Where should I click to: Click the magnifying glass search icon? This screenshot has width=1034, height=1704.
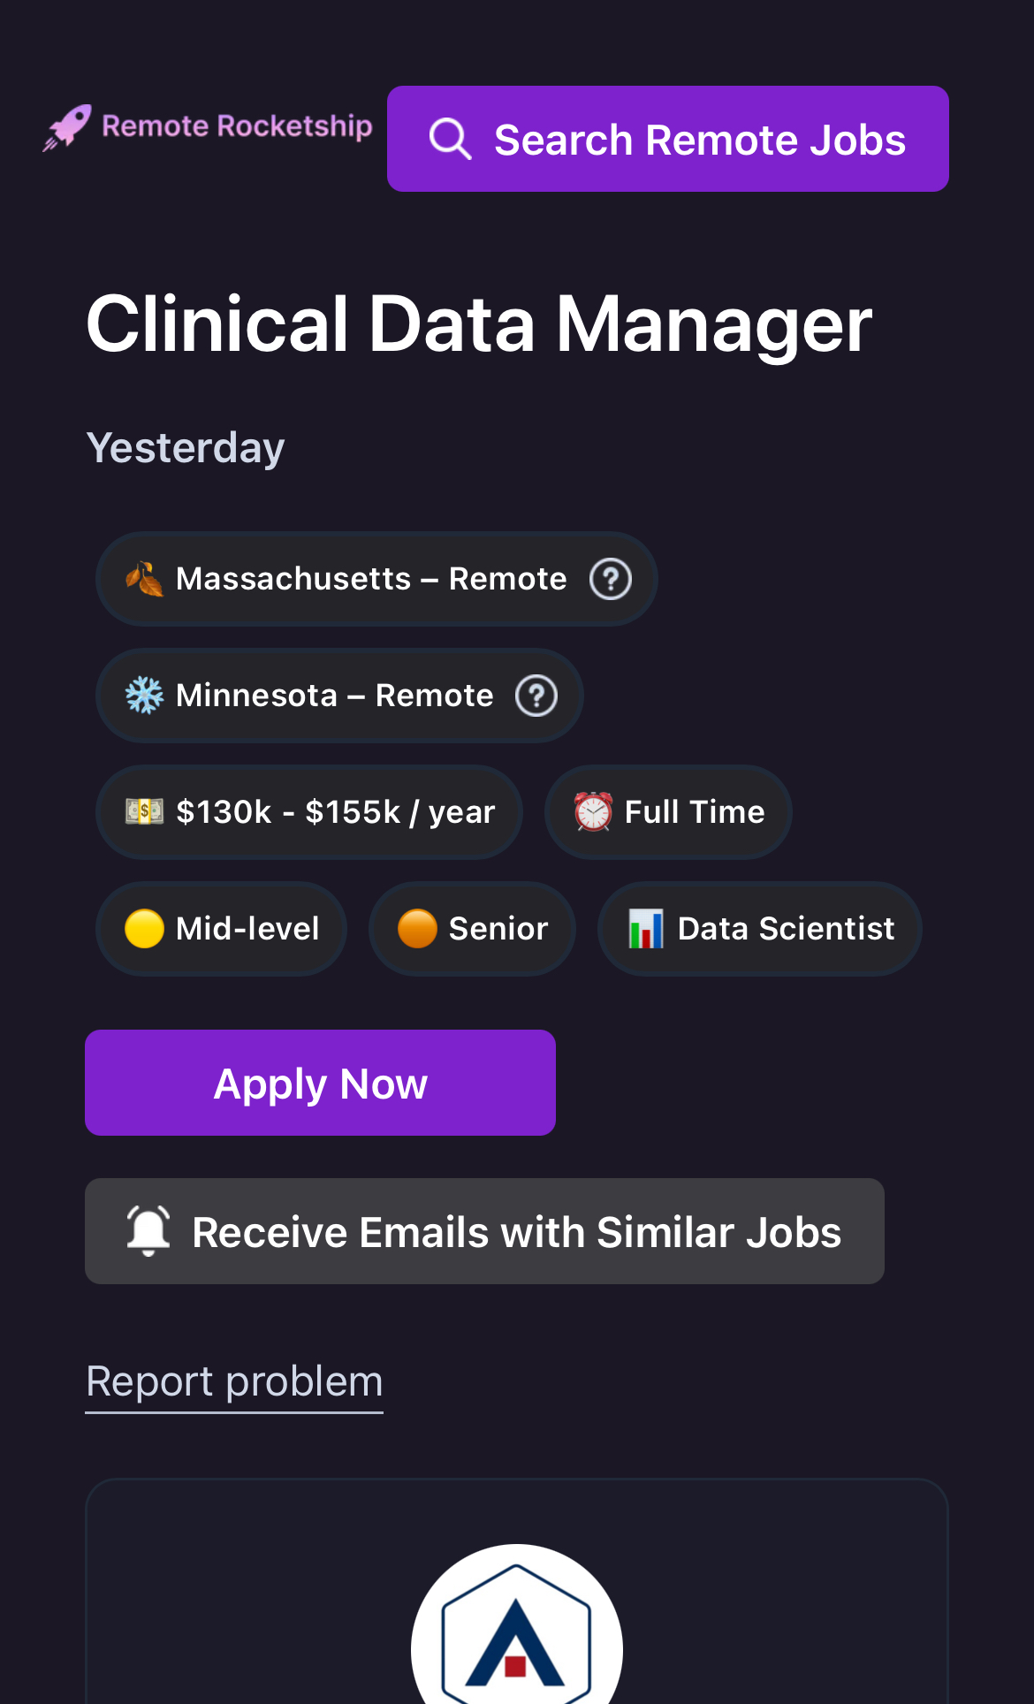(x=450, y=139)
